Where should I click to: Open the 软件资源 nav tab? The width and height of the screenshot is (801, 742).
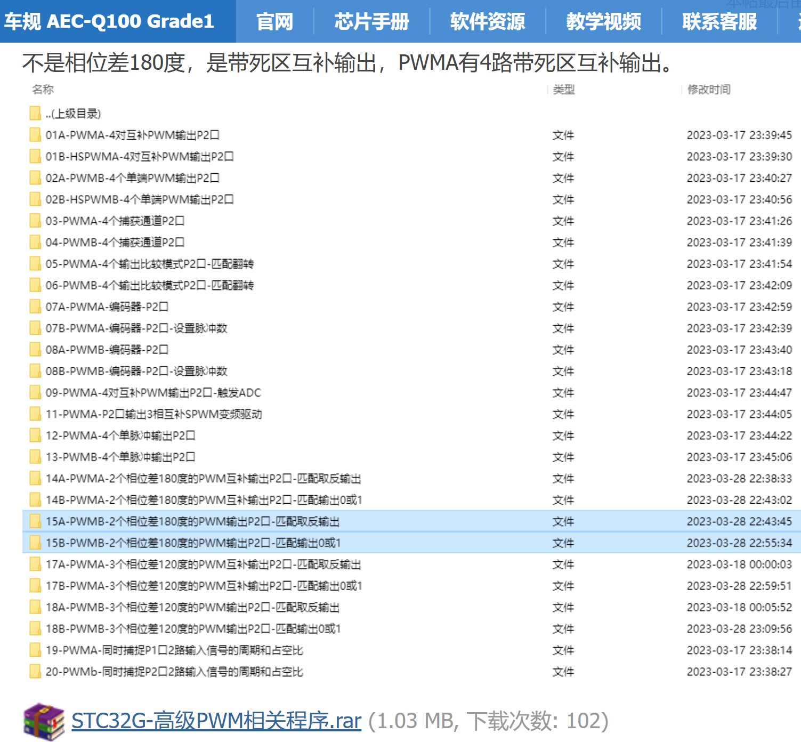point(487,21)
